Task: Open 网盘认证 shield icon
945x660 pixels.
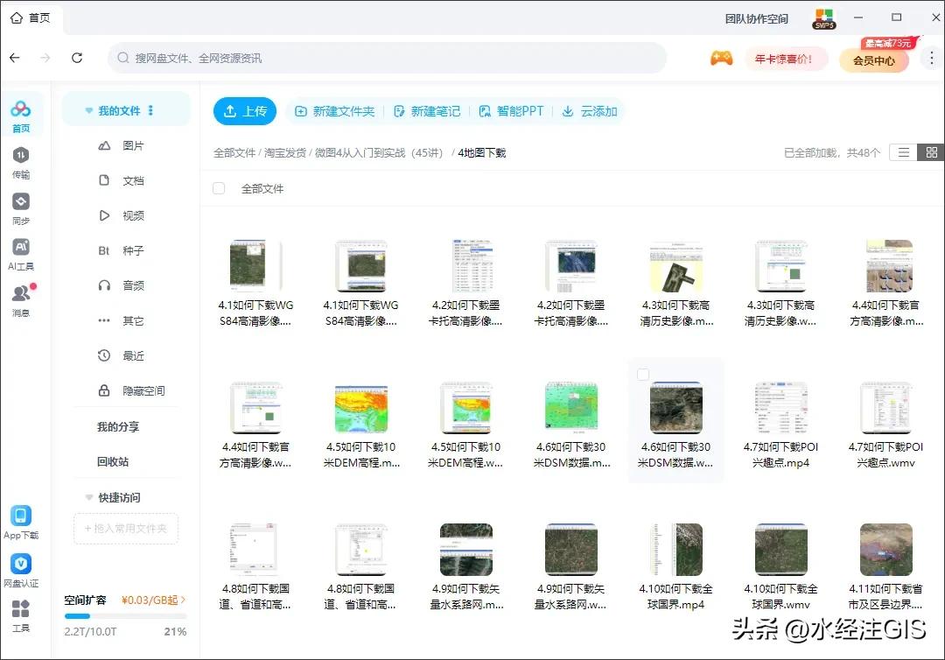Action: [21, 564]
